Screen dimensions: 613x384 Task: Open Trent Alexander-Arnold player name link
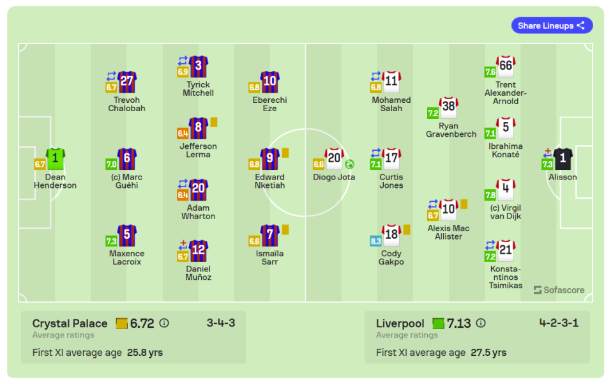[506, 93]
